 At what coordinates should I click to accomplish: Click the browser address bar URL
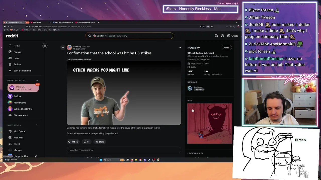click(61, 26)
